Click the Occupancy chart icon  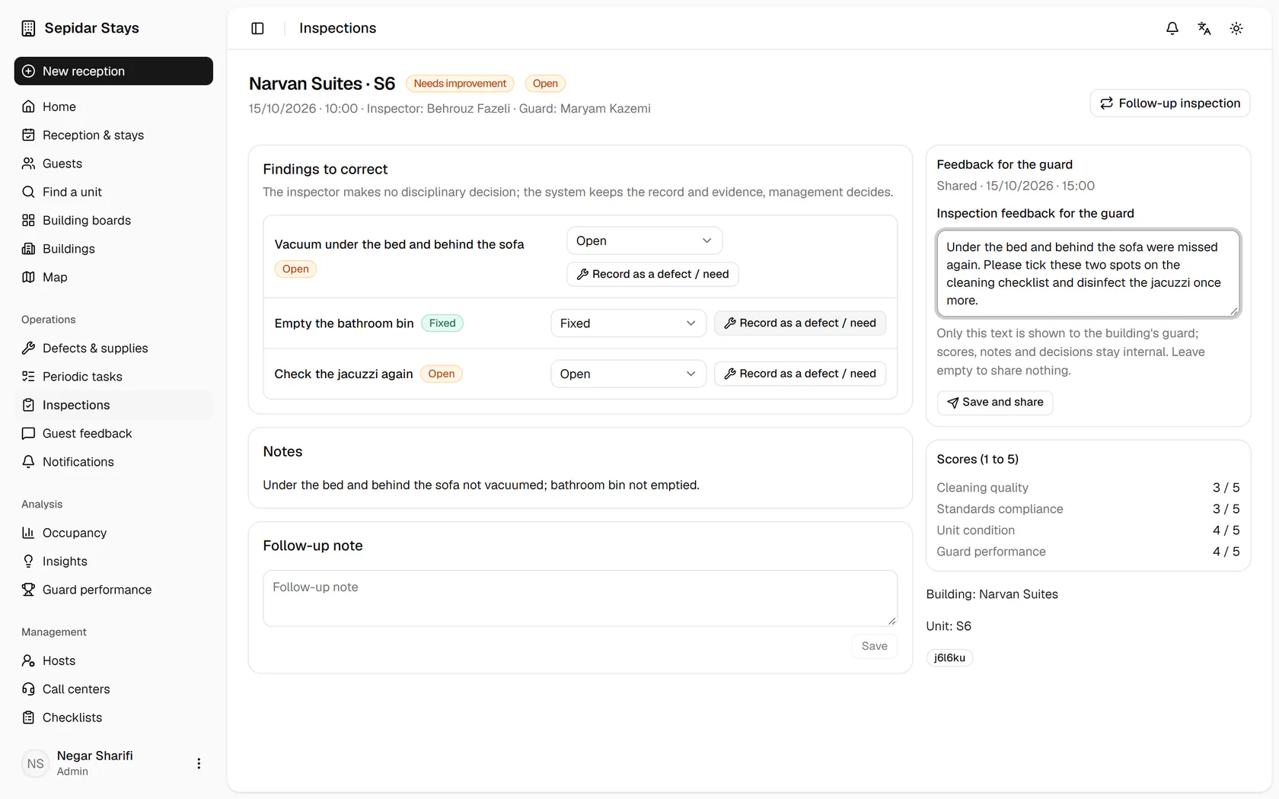pos(28,533)
